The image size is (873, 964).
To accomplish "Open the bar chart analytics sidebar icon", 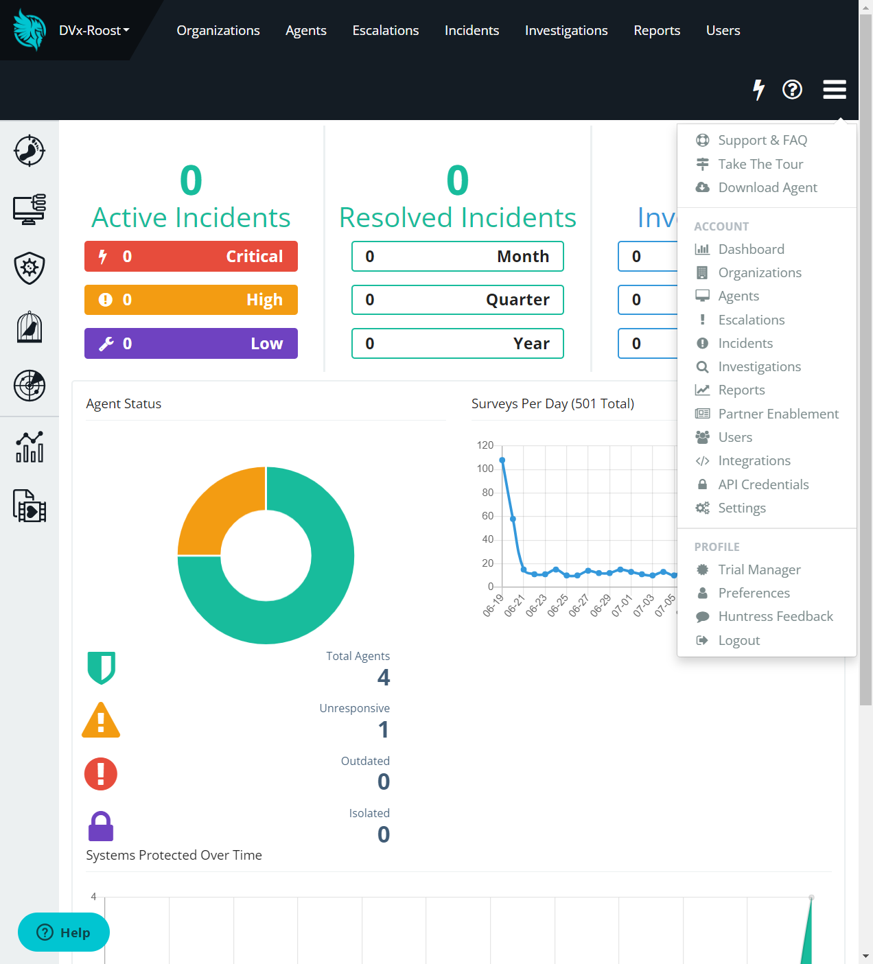I will tap(30, 447).
